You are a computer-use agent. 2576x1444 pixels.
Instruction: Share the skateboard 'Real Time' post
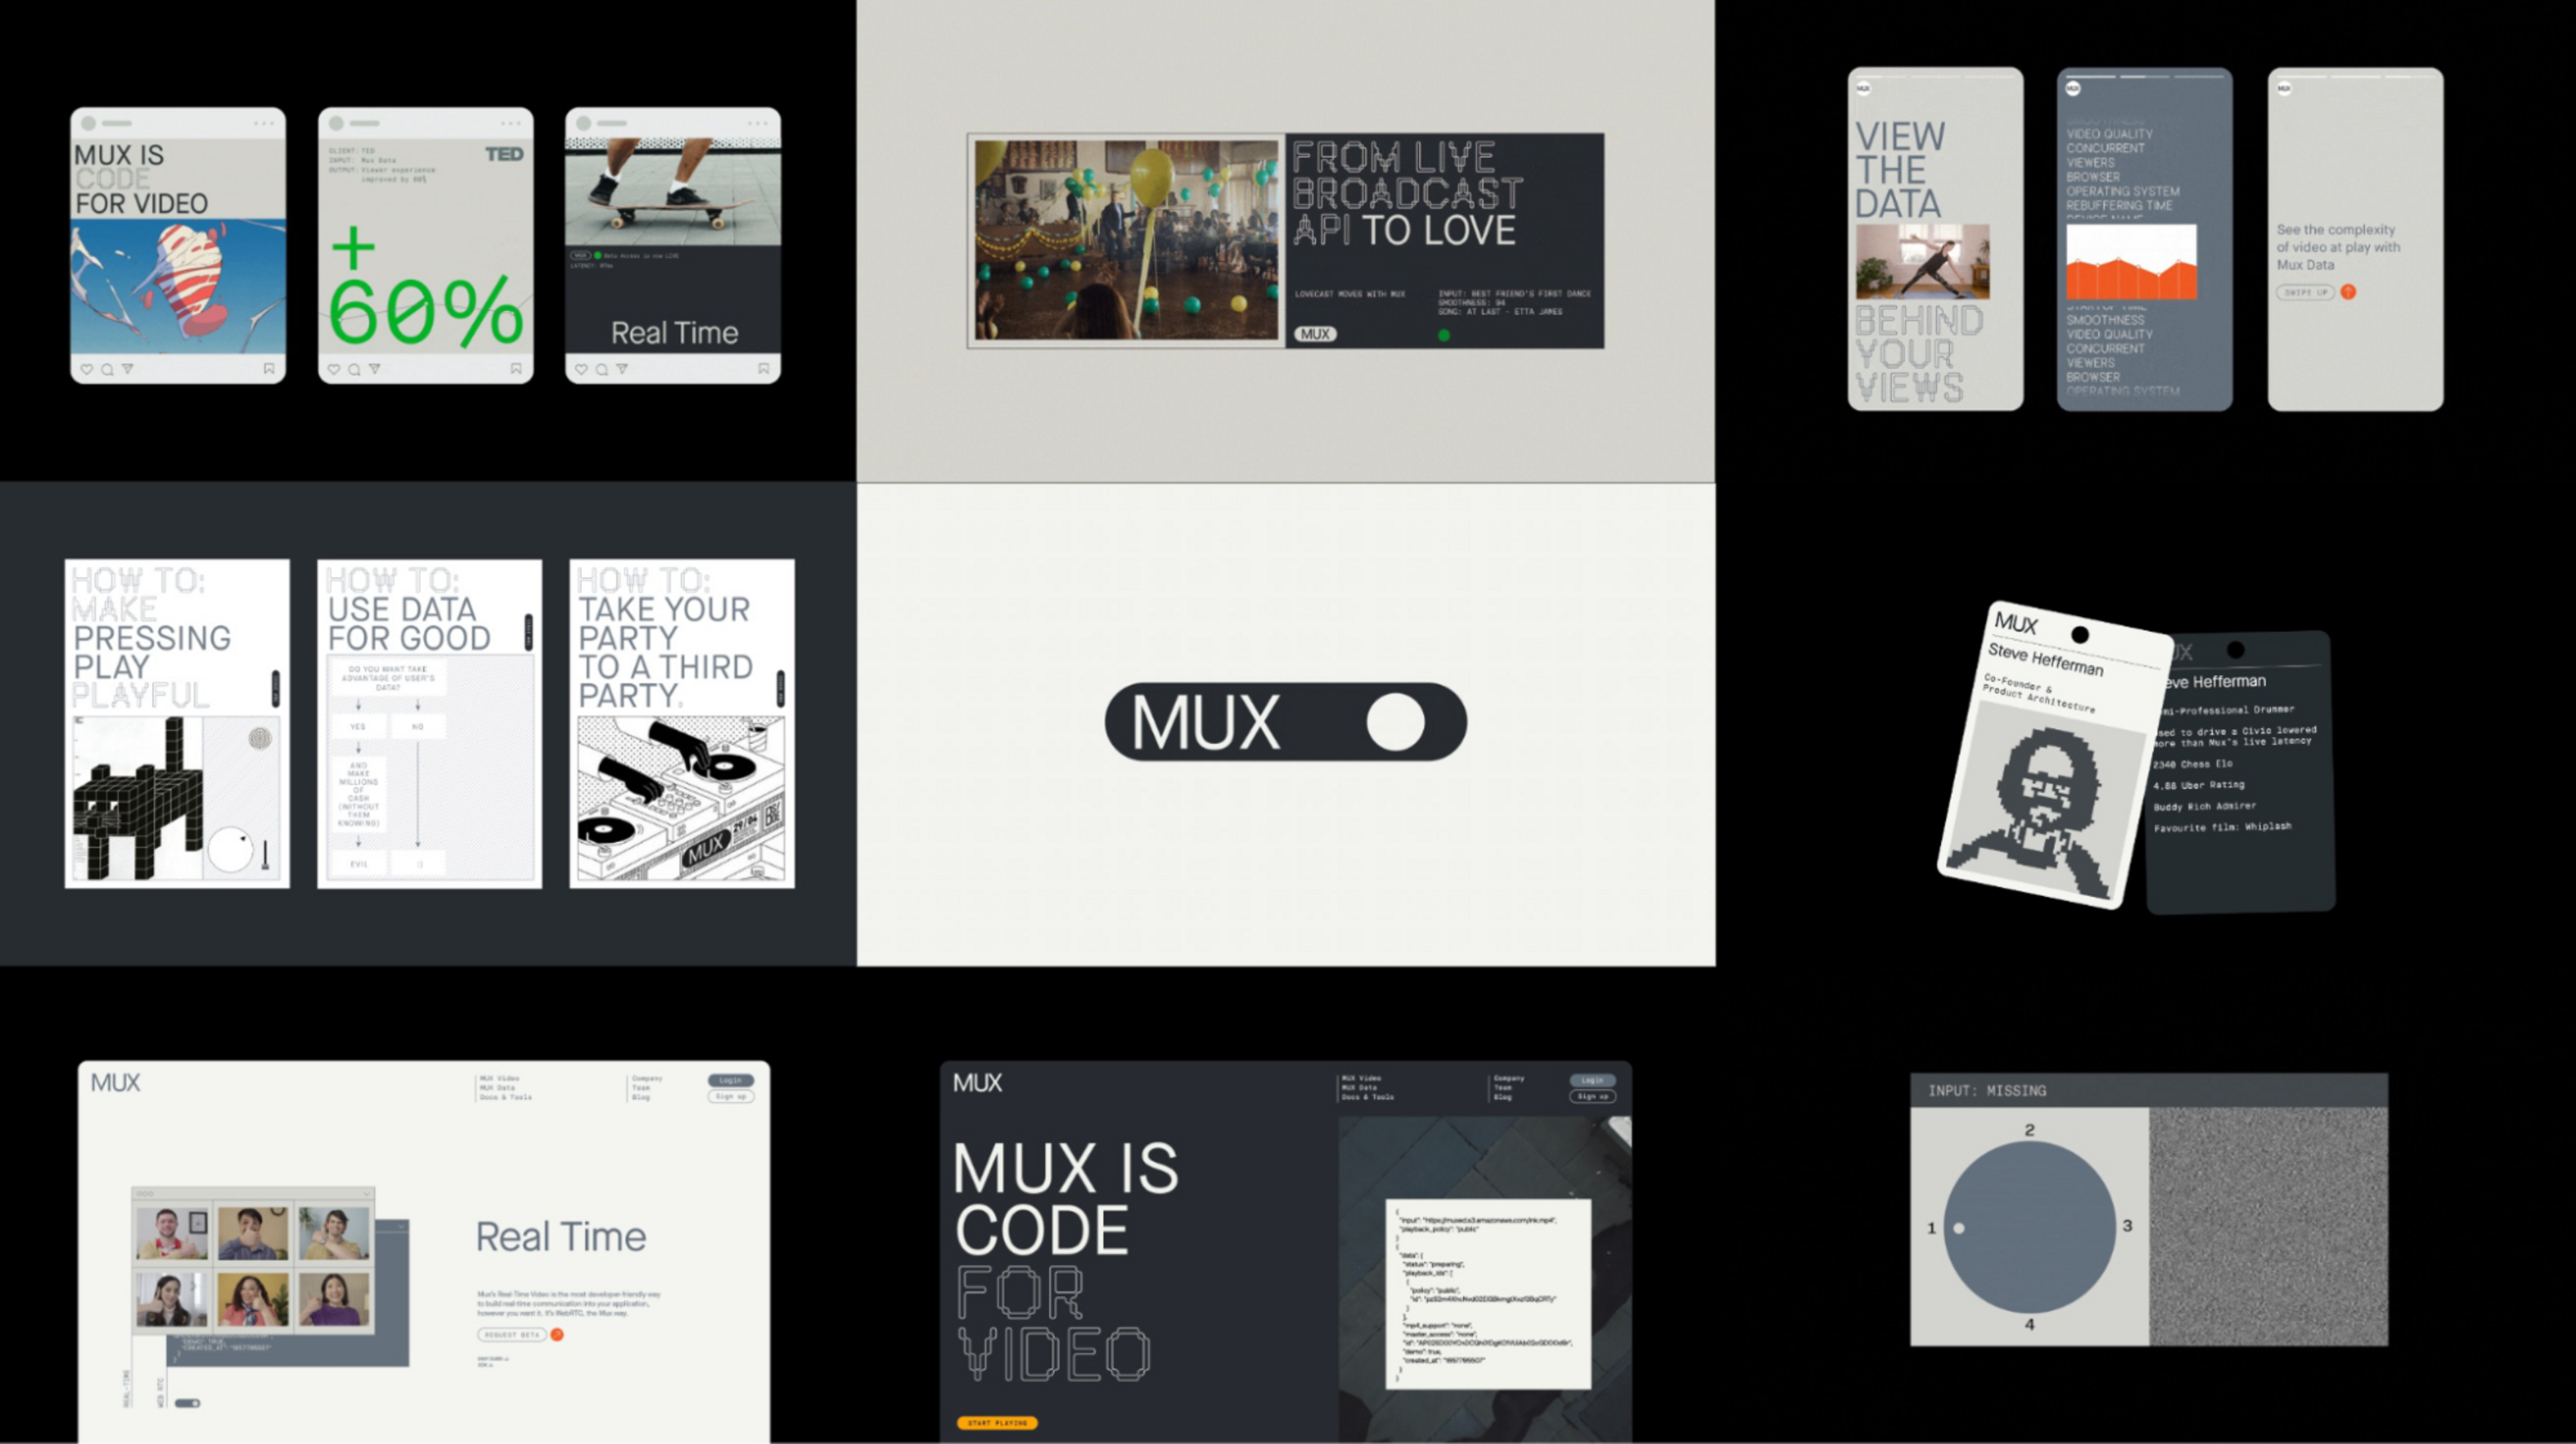point(621,369)
